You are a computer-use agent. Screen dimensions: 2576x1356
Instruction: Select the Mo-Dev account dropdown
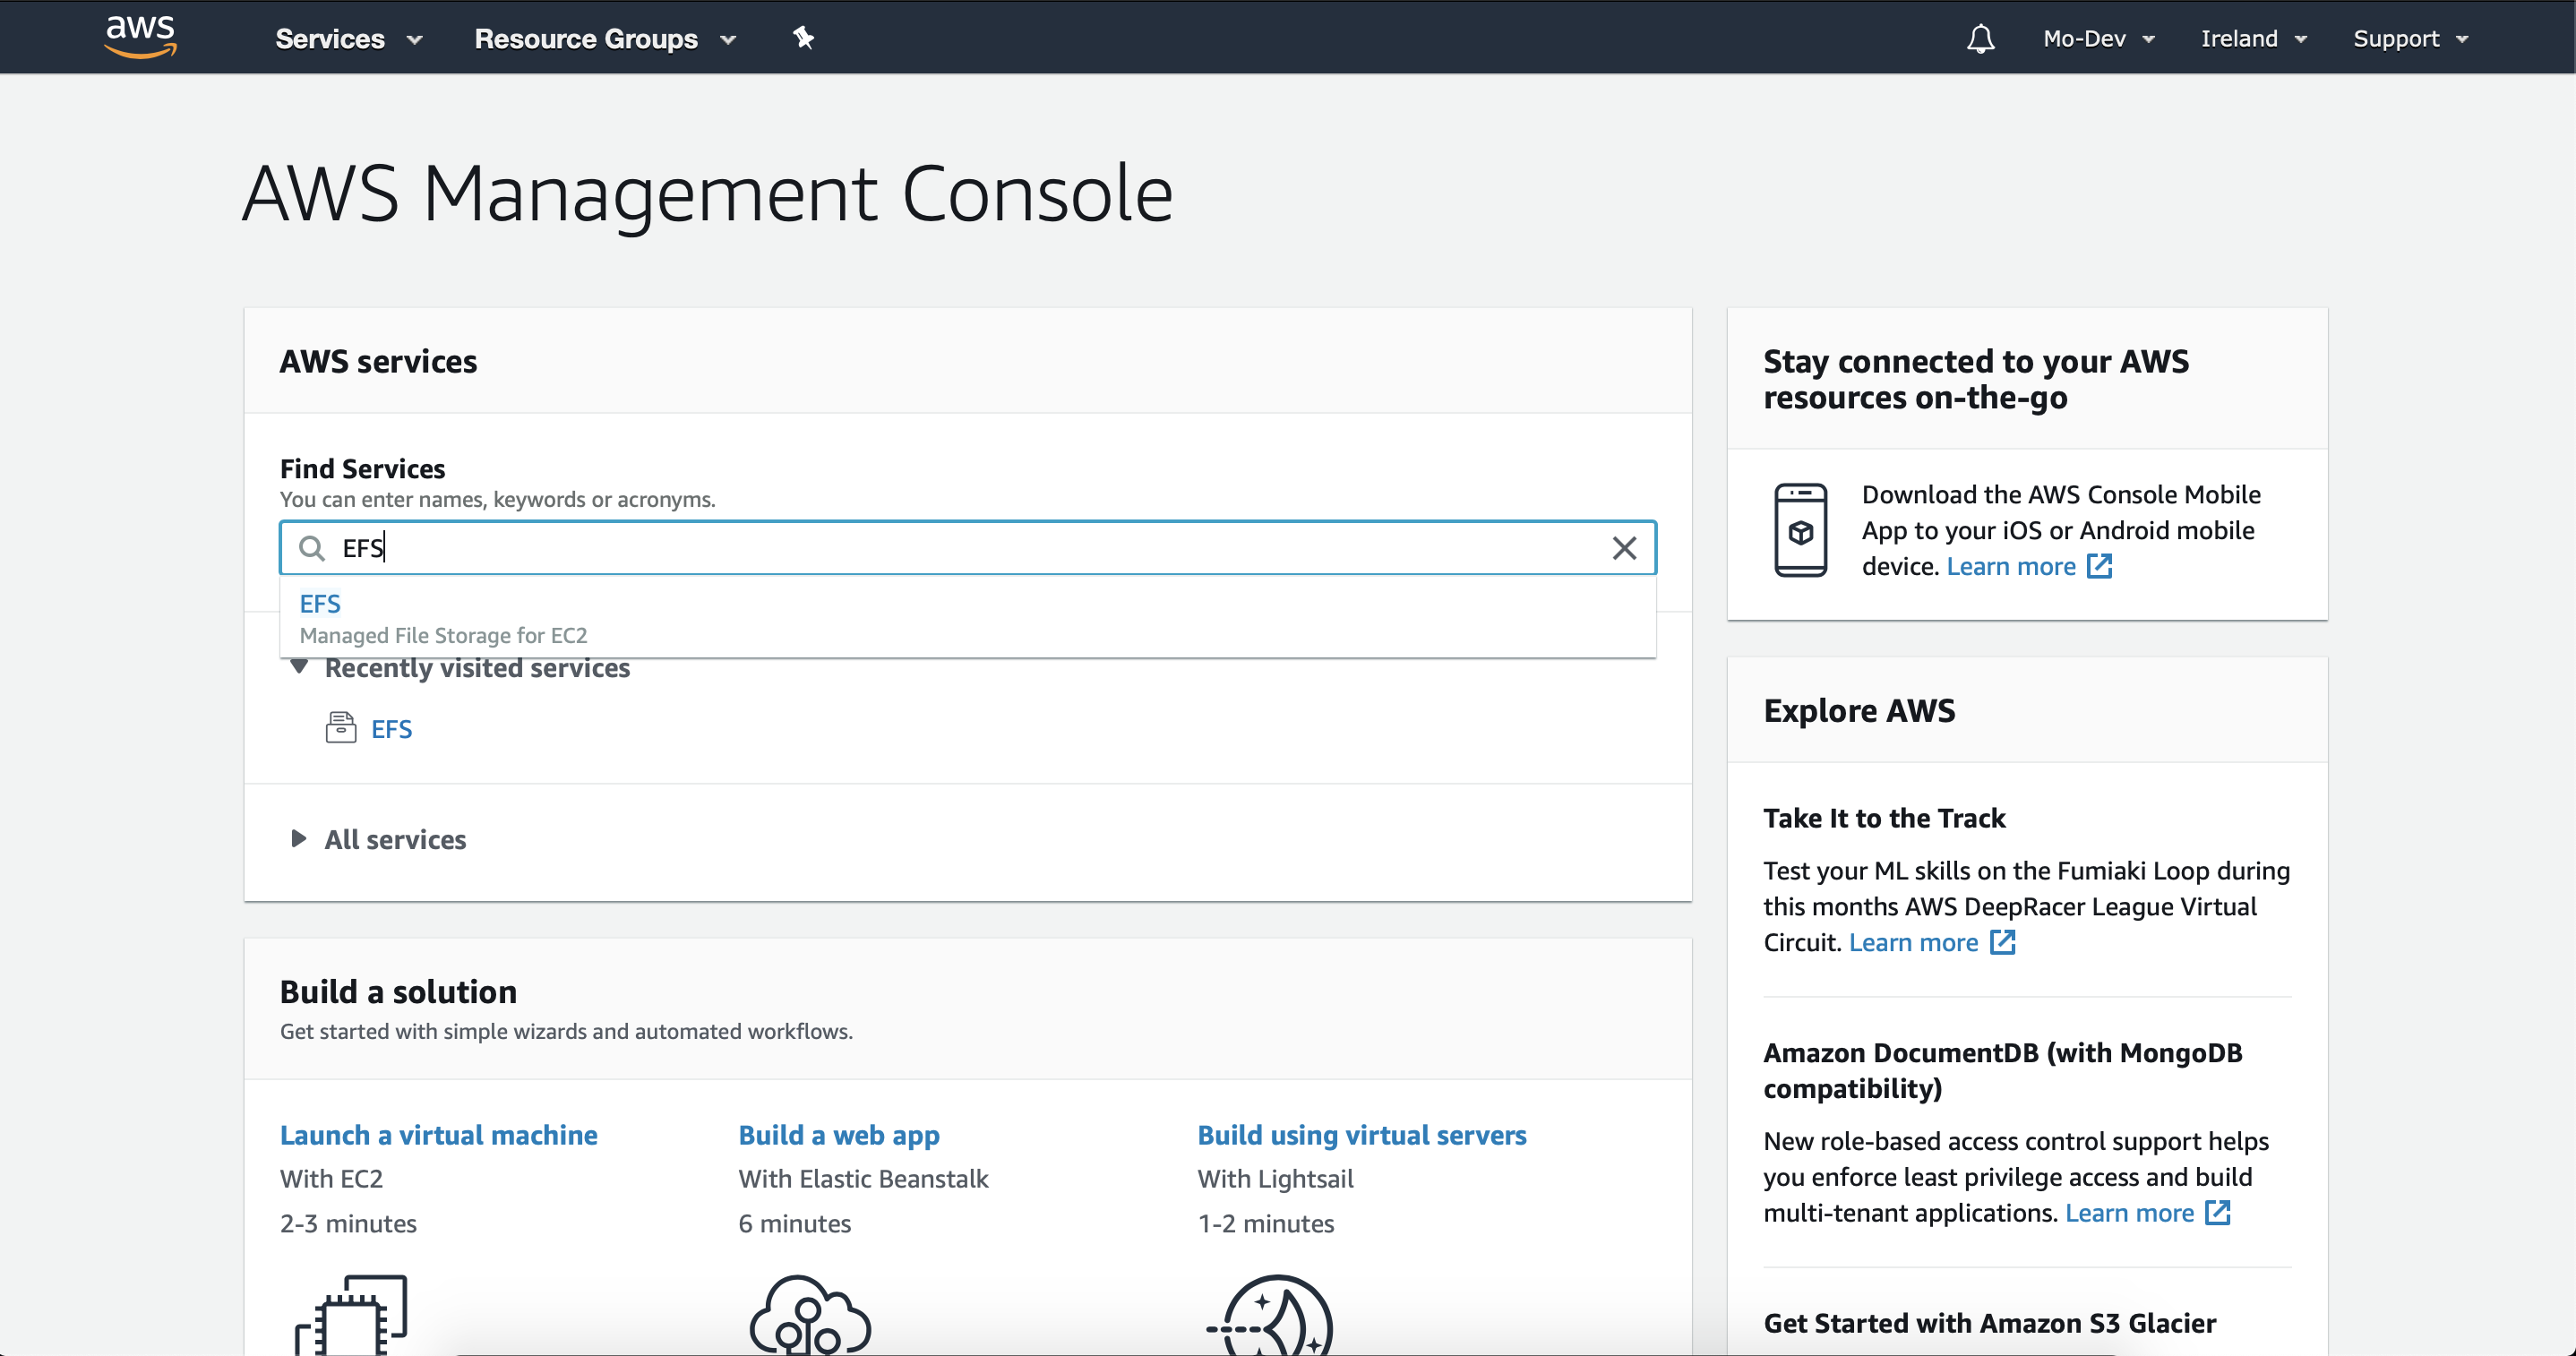pyautogui.click(x=2100, y=38)
